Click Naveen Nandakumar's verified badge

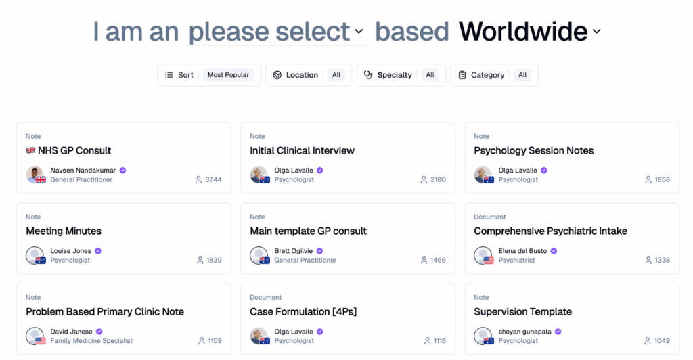tap(123, 171)
